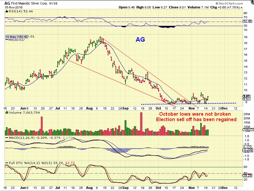Click the Jul label on the bottom date axis
This screenshot has width=254, height=191.
[58, 188]
